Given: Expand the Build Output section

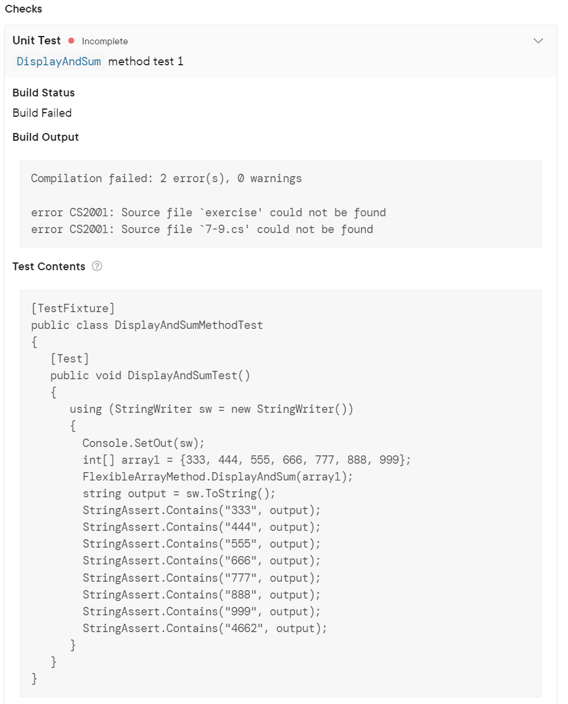Looking at the screenshot, I should pyautogui.click(x=45, y=137).
